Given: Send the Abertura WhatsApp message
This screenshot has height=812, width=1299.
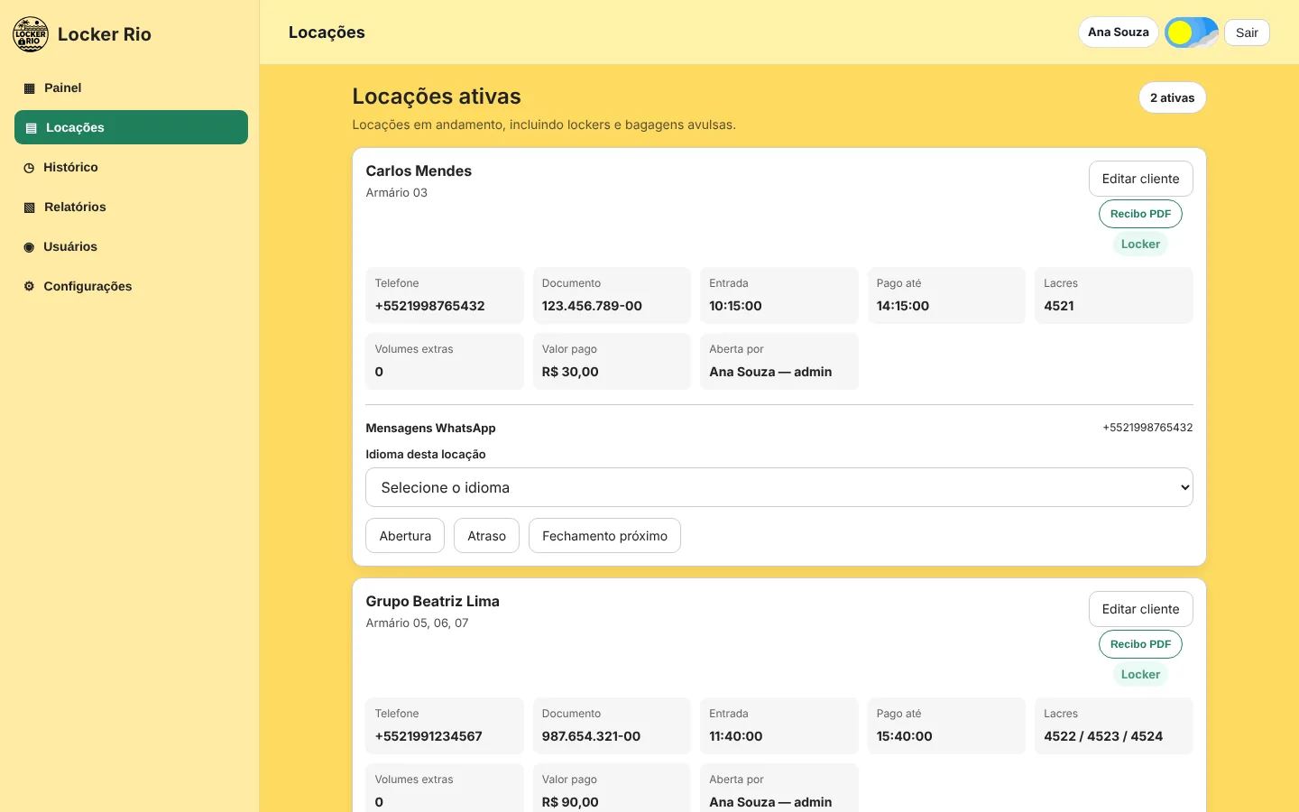Looking at the screenshot, I should tap(405, 536).
